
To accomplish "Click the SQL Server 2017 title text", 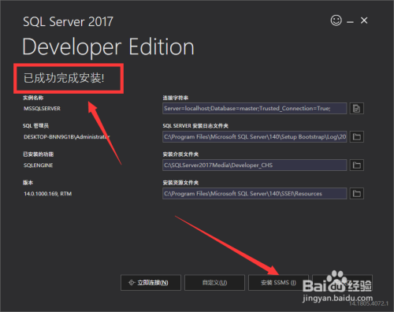I will 68,21.
